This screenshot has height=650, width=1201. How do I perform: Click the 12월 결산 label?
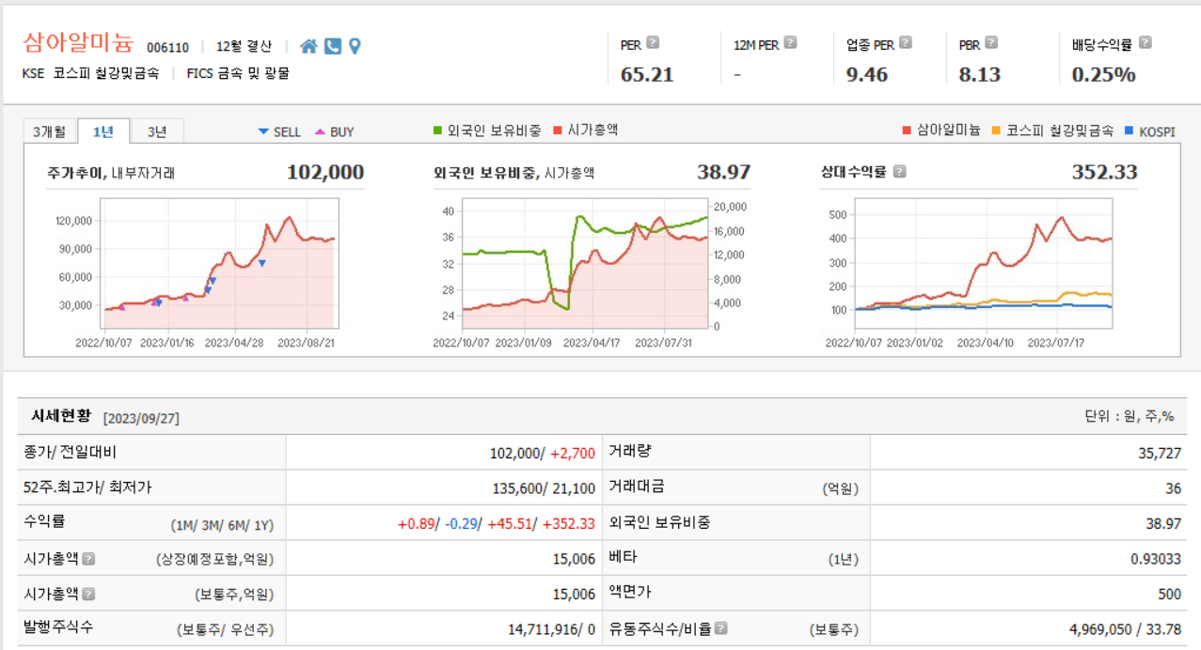pos(244,46)
